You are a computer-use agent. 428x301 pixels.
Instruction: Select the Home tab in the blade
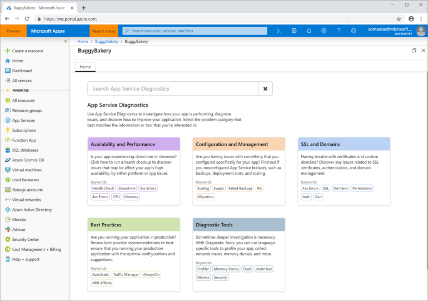click(x=85, y=67)
